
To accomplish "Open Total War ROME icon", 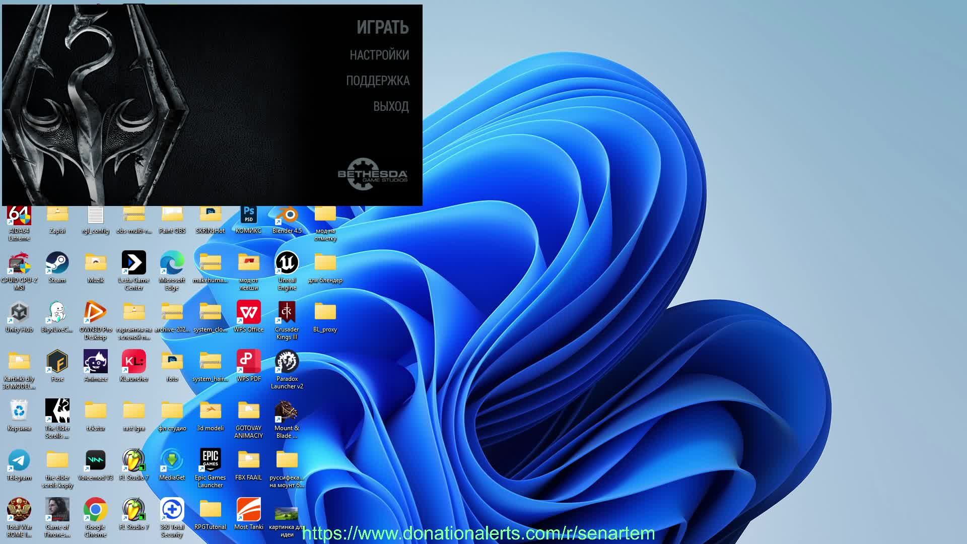I will click(x=19, y=518).
